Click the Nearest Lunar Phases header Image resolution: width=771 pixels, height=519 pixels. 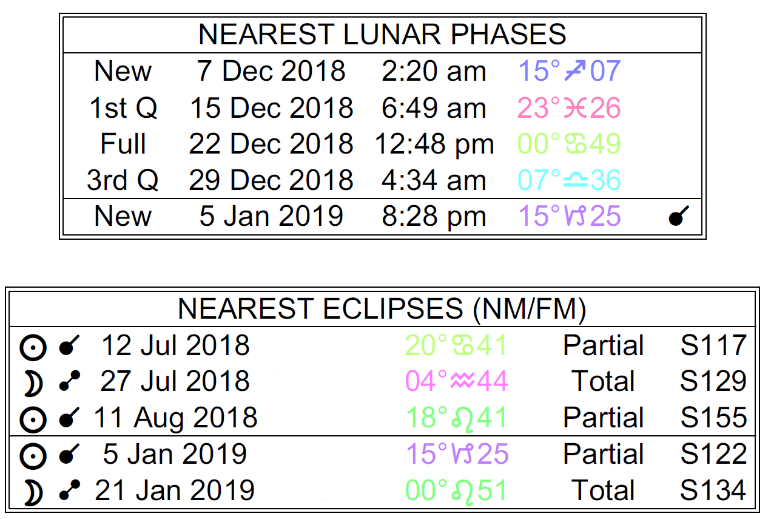(x=382, y=35)
